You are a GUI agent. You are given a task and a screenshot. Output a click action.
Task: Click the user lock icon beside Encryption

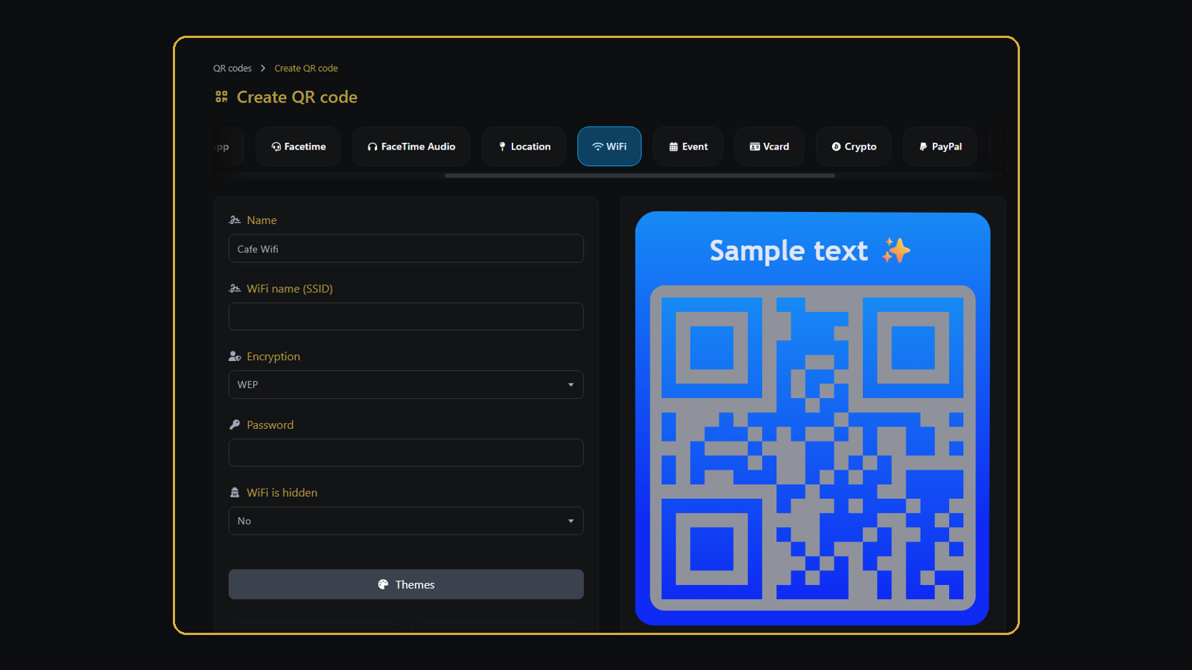[235, 357]
